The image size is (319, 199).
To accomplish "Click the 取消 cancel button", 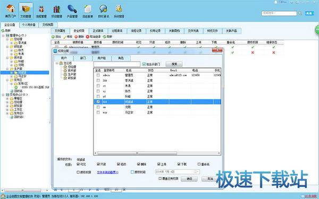I will pyautogui.click(x=210, y=179).
